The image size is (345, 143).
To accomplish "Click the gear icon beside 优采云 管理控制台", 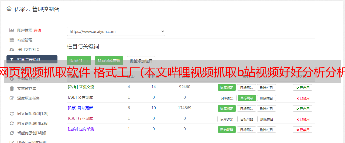I will point(9,9).
